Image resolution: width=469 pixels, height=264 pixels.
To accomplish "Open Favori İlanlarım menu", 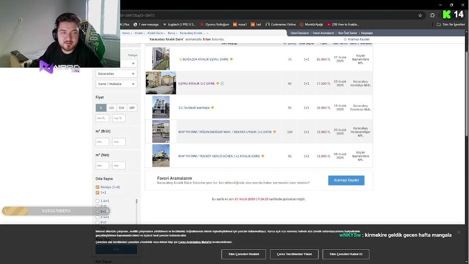I will point(300,33).
